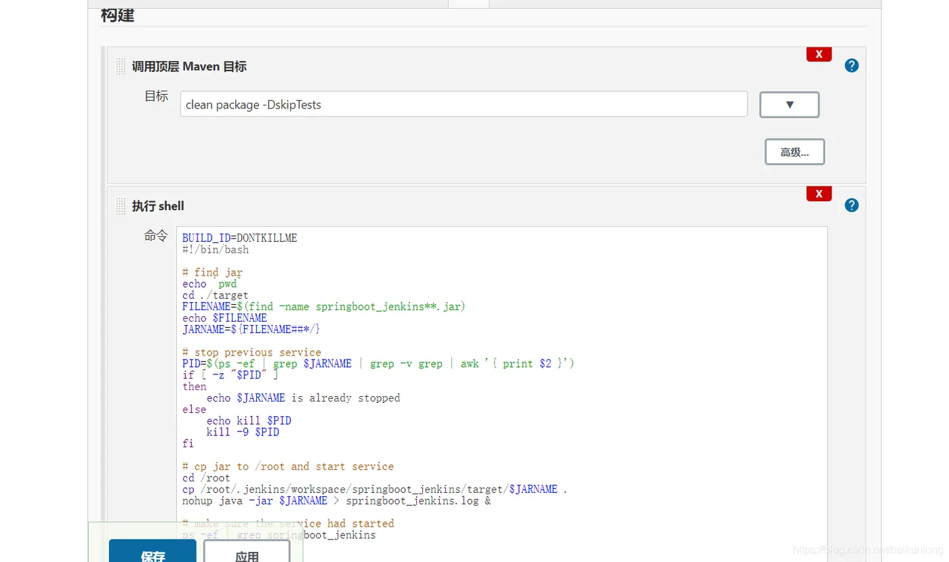Click the 'kill -9 $PID' line

[243, 432]
